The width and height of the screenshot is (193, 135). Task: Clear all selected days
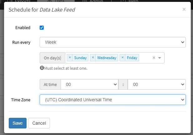154,58
